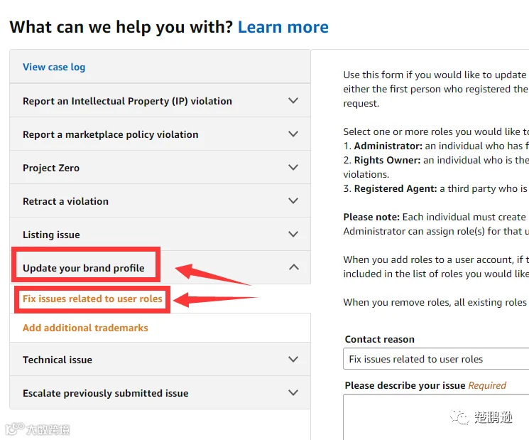This screenshot has width=529, height=440.
Task: Open the Contact reason dropdown
Action: tap(436, 359)
